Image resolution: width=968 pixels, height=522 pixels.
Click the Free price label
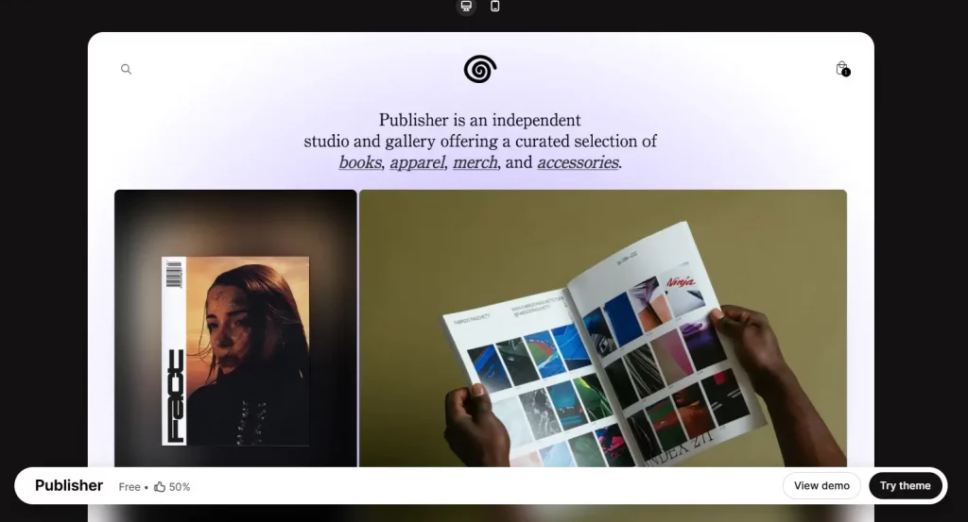point(130,487)
